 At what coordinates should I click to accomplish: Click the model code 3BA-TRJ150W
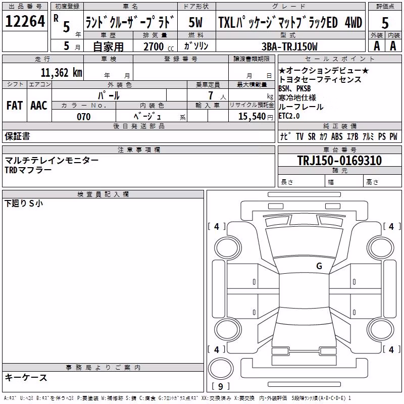pyautogui.click(x=289, y=46)
